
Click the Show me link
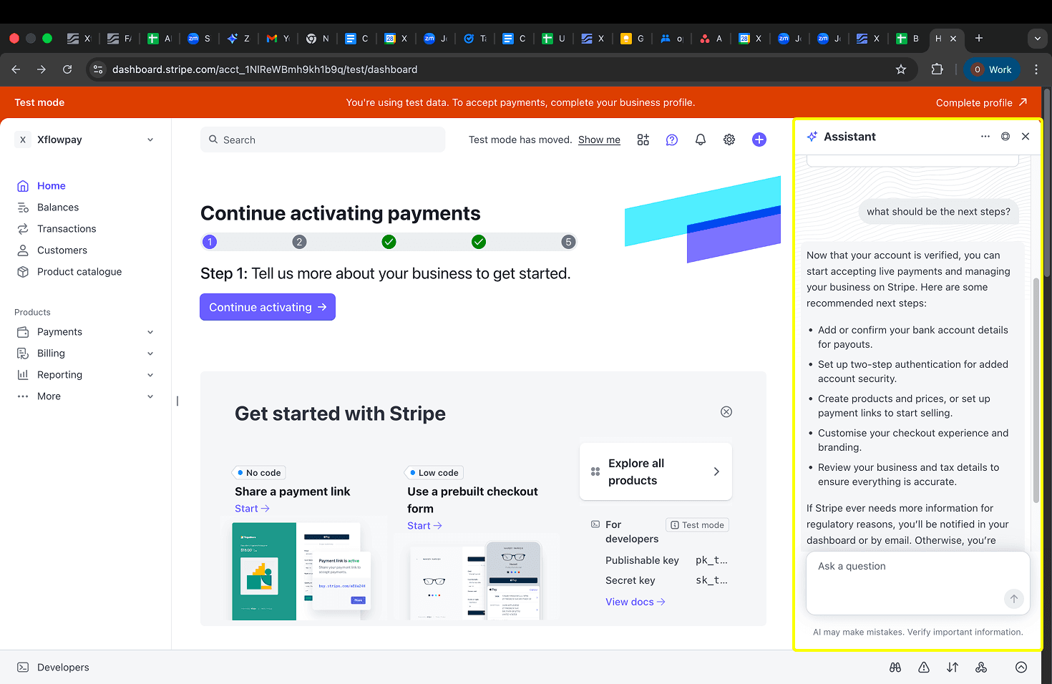pyautogui.click(x=599, y=140)
